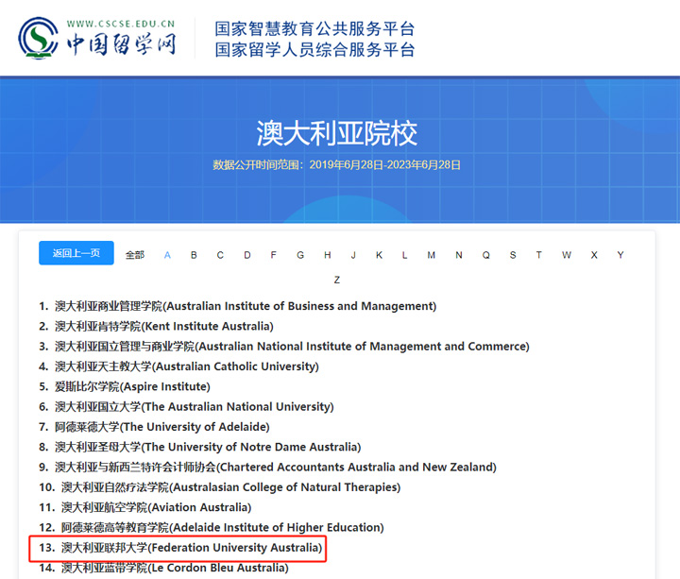Filter institutions by letter J

[x=353, y=255]
